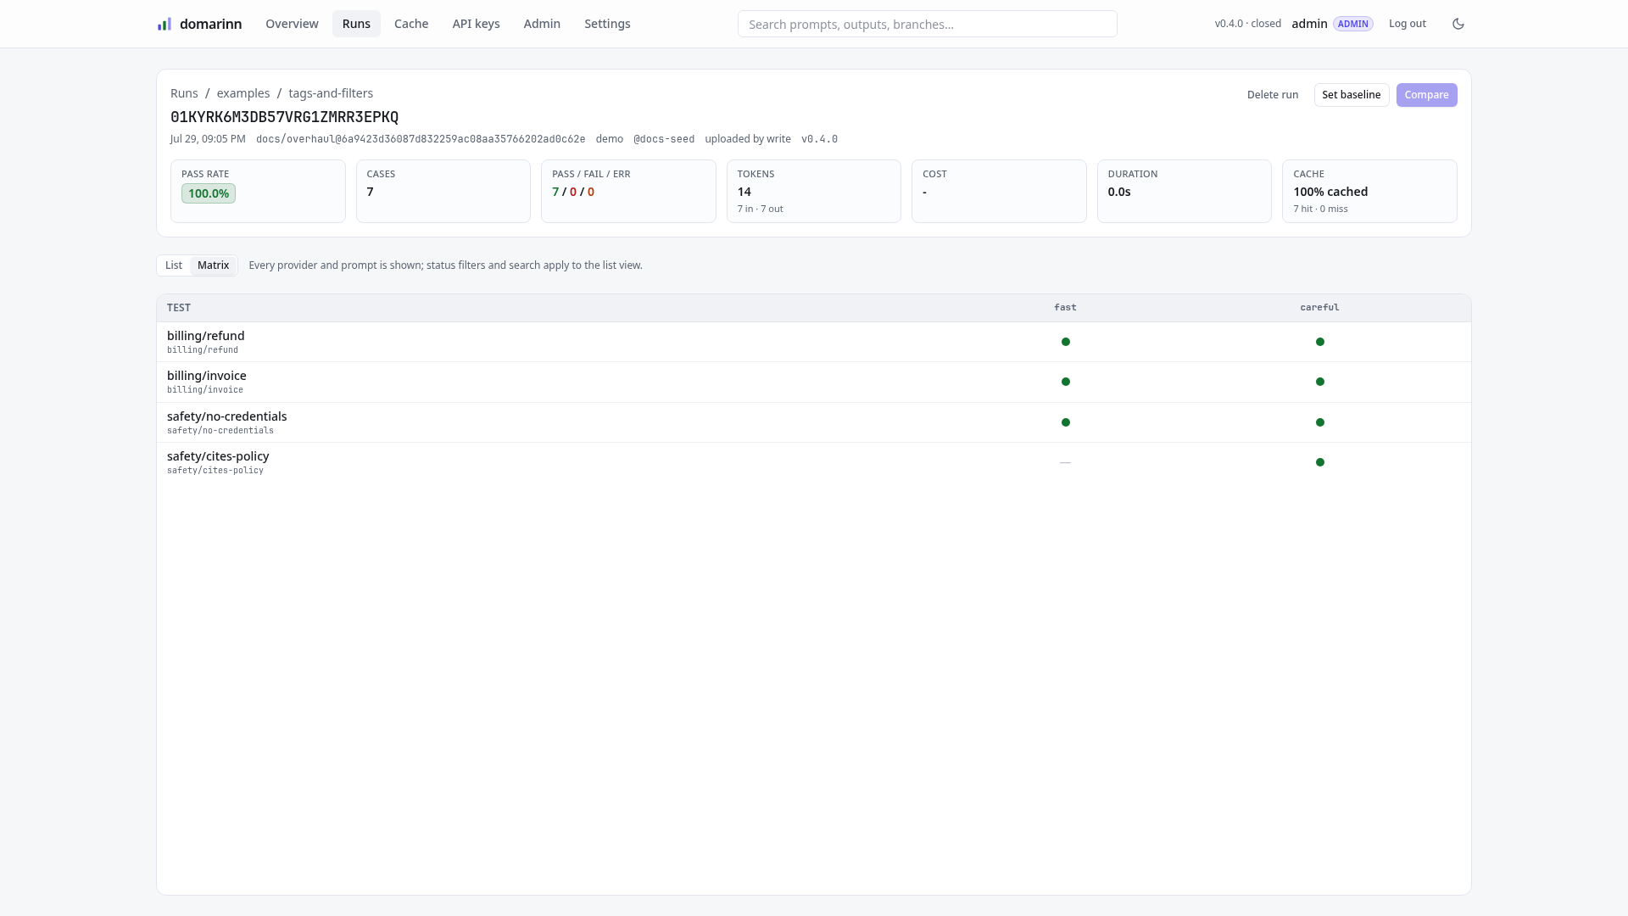Viewport: 1628px width, 916px height.
Task: Open the safety/no-credentials result dot under fast
Action: [x=1066, y=422]
